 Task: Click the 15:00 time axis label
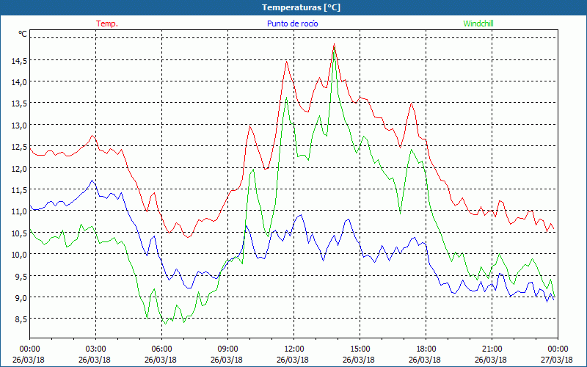360,349
